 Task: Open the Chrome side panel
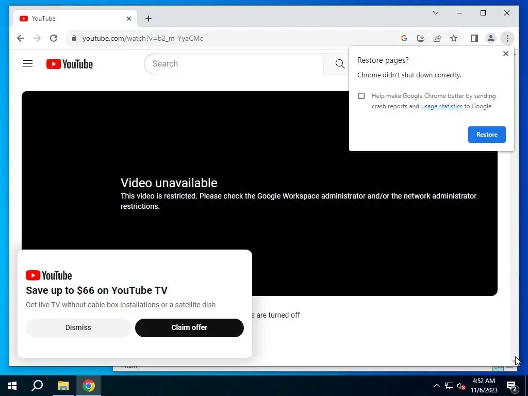[474, 38]
